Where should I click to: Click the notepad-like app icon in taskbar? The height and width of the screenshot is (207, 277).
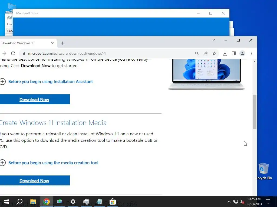point(100,202)
